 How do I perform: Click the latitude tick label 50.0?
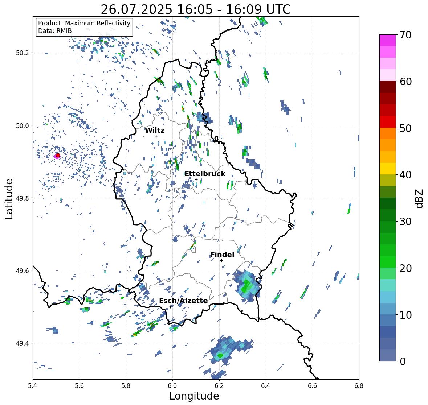[23, 125]
